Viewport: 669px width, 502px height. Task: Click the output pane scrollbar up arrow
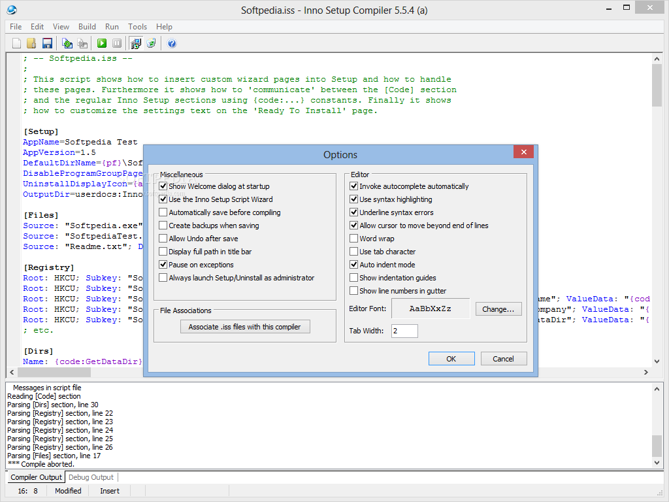pyautogui.click(x=657, y=388)
